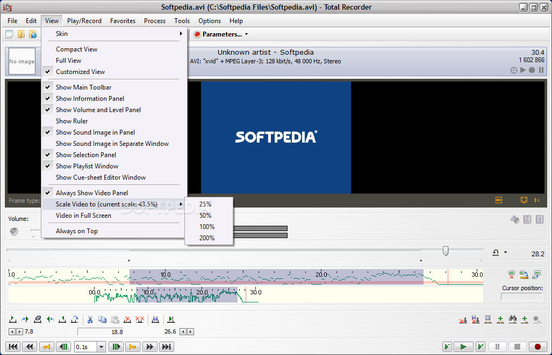Uncheck Always Show Video Panel

point(114,193)
